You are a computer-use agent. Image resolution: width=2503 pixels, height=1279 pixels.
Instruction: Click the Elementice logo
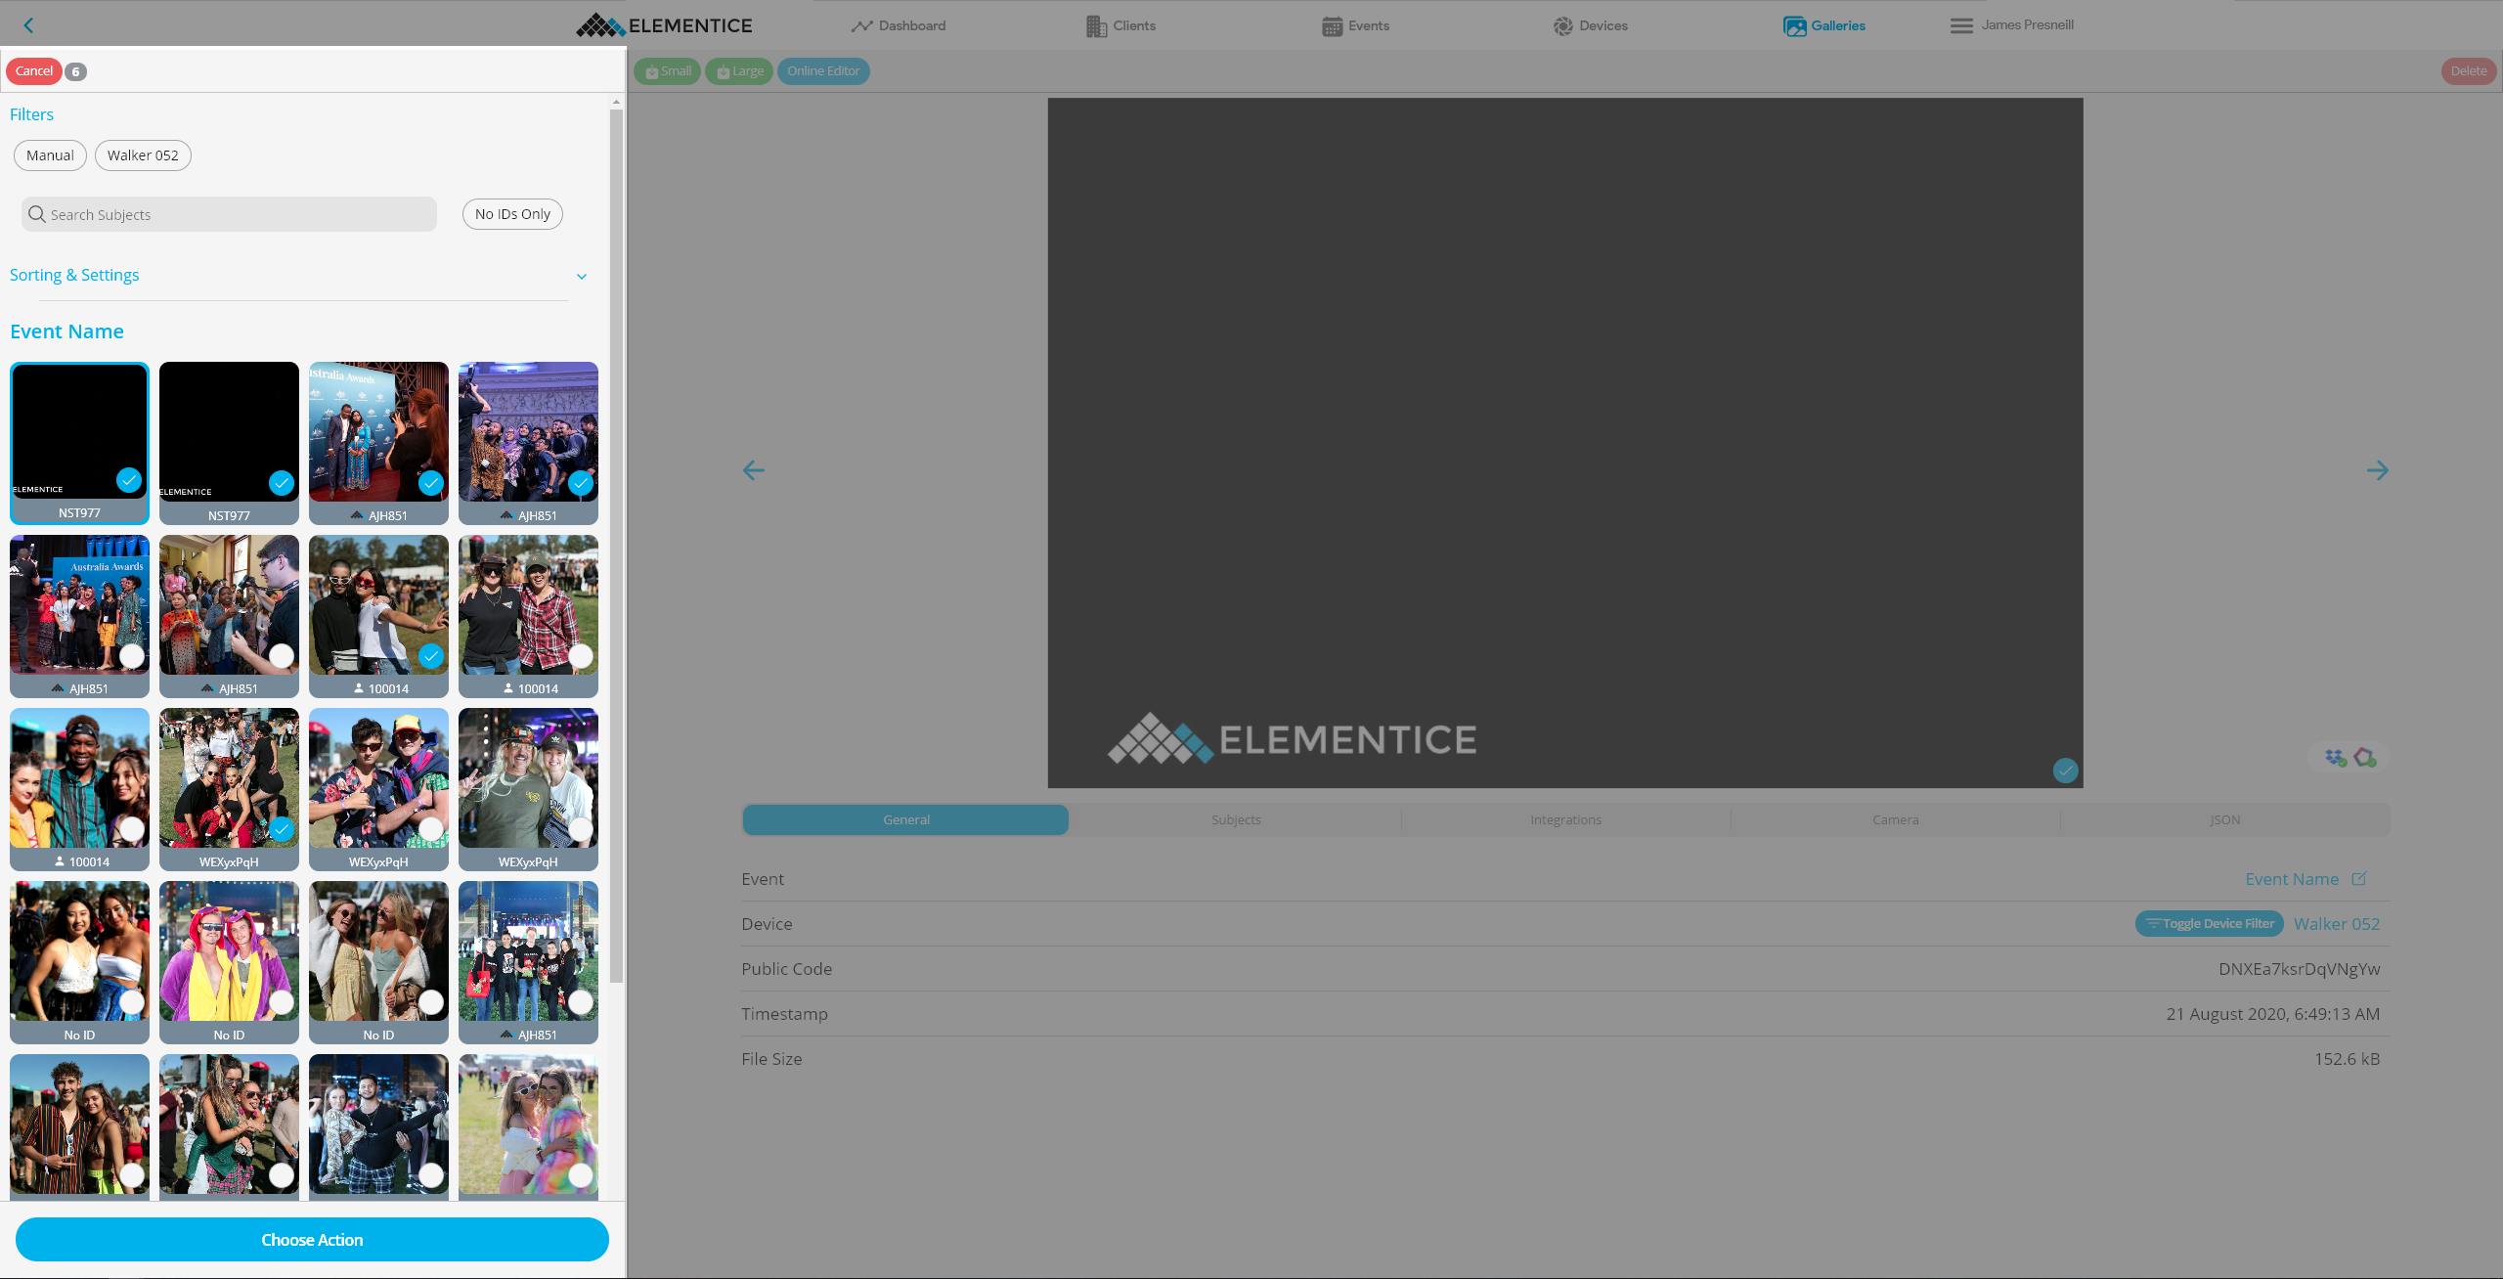coord(664,25)
